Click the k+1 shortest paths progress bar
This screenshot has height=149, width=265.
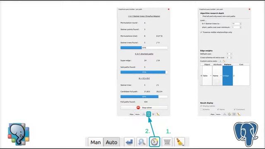144,72
